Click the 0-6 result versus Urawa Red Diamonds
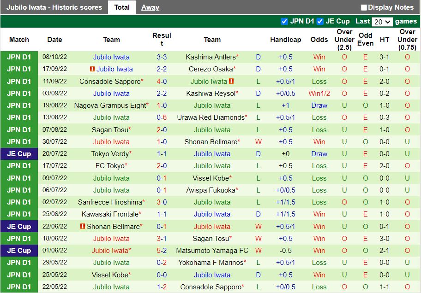The height and width of the screenshot is (293, 421). tap(162, 117)
